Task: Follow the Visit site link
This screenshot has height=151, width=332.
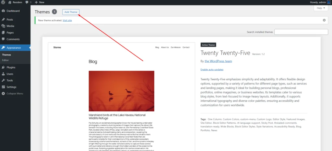Action: 67,20
